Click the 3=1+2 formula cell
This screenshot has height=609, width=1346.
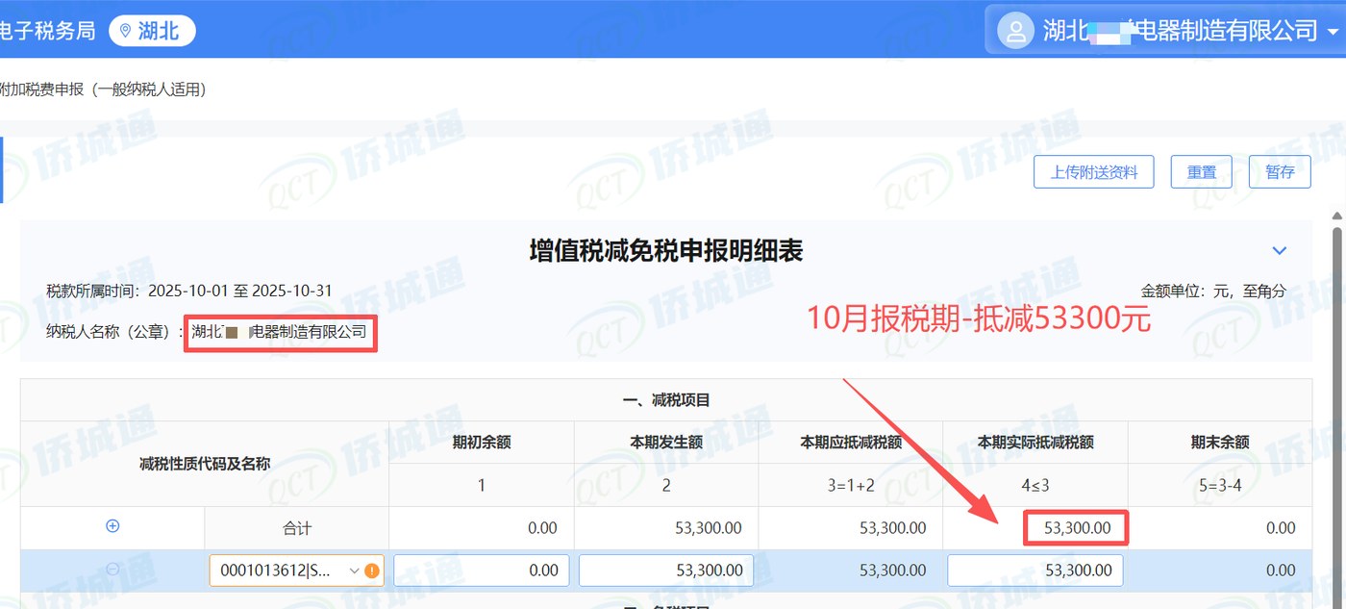(x=851, y=485)
